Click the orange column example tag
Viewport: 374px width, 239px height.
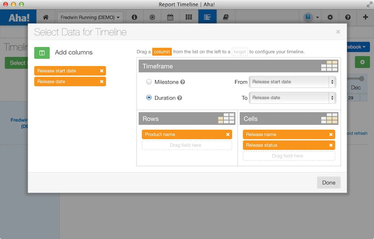[x=162, y=52]
